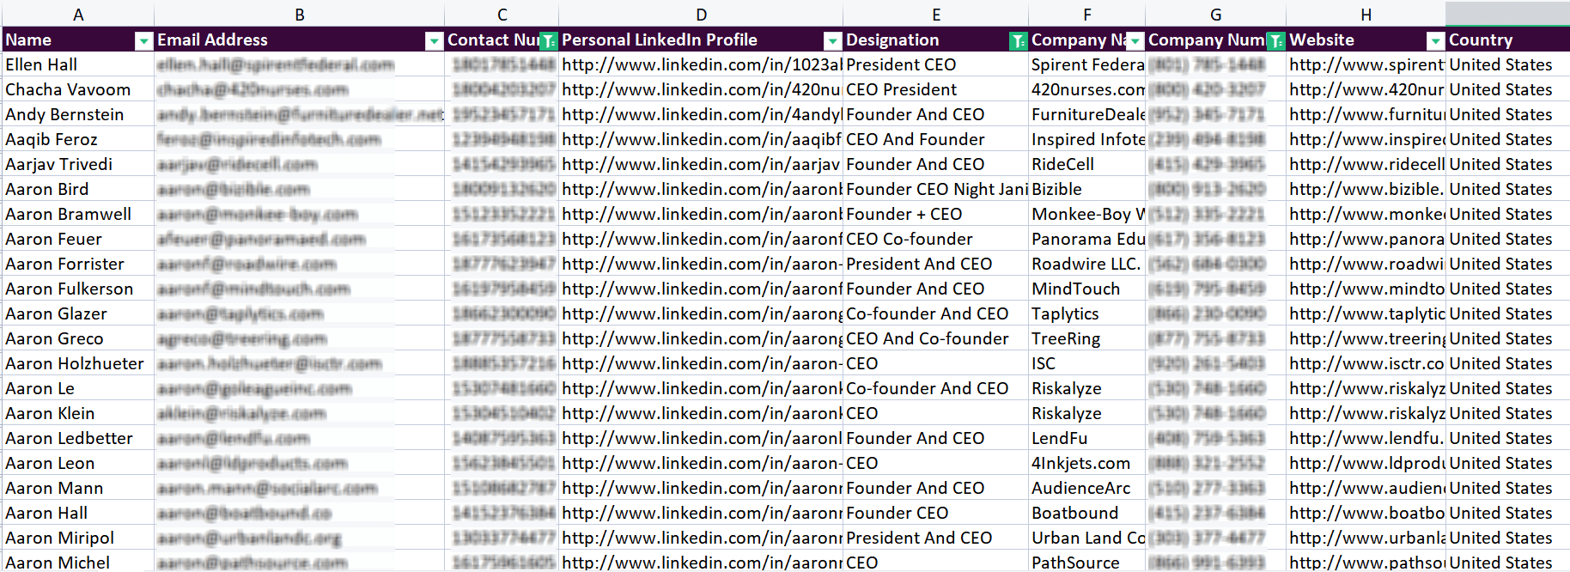
Task: Select the designation Founder + CEO
Action: point(936,214)
